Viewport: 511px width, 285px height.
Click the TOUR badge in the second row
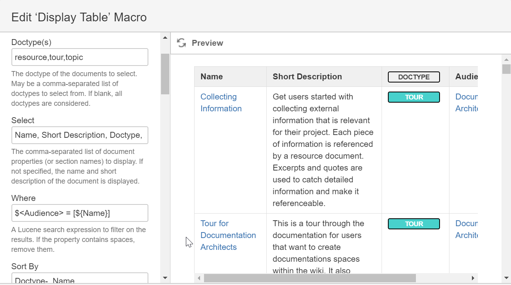(x=414, y=223)
